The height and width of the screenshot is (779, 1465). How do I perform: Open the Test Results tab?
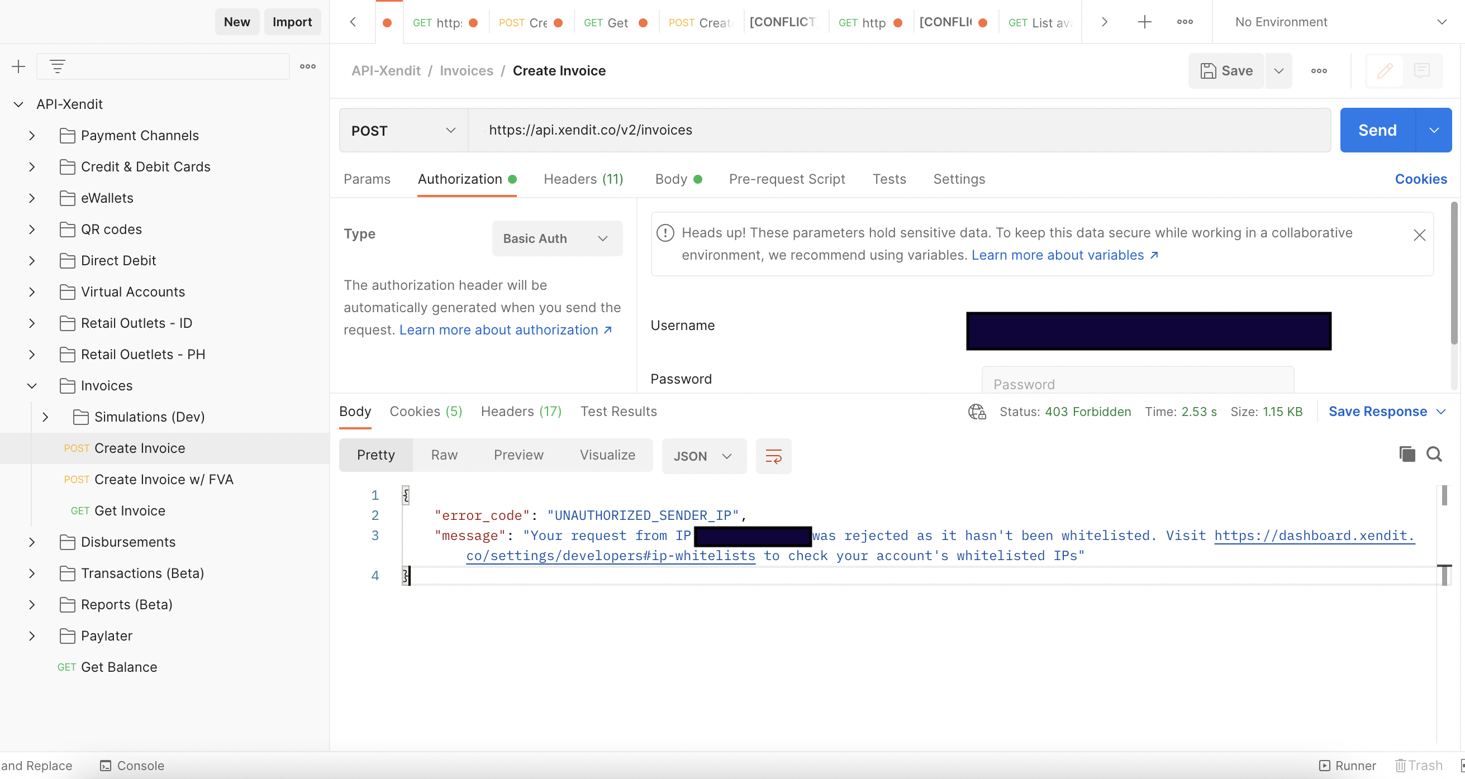(x=618, y=412)
